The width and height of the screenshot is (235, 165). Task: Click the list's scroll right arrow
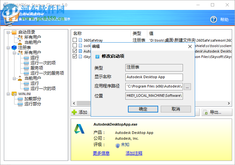tap(229, 103)
